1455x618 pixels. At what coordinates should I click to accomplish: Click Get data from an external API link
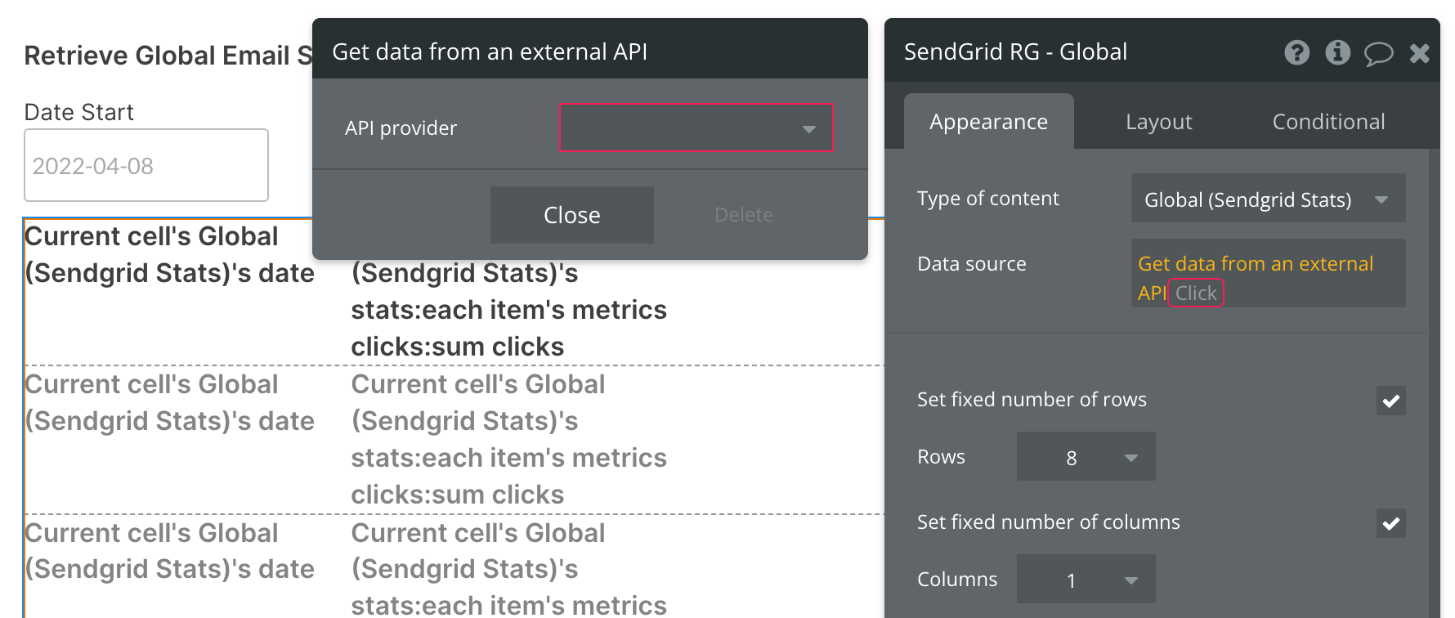click(x=1255, y=277)
